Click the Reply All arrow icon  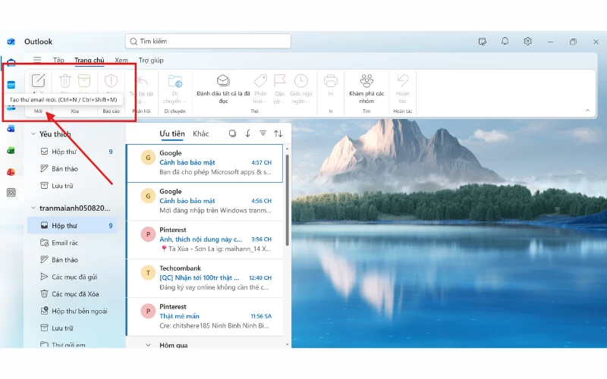(x=142, y=80)
